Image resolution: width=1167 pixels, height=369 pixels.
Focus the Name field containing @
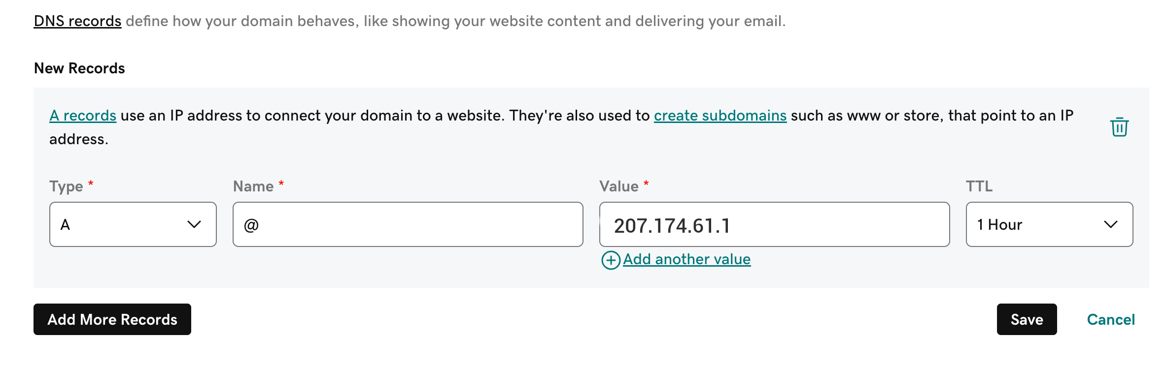(x=408, y=224)
